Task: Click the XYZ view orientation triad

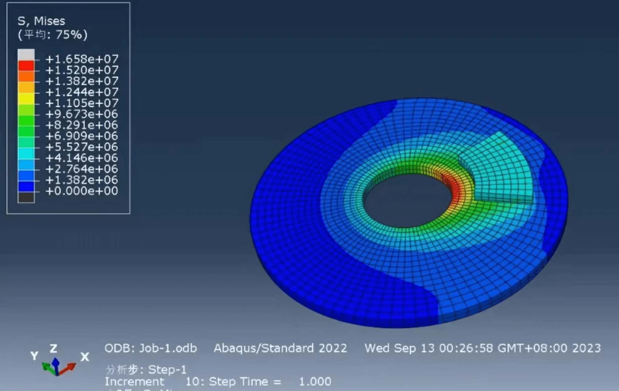Action: coord(59,361)
